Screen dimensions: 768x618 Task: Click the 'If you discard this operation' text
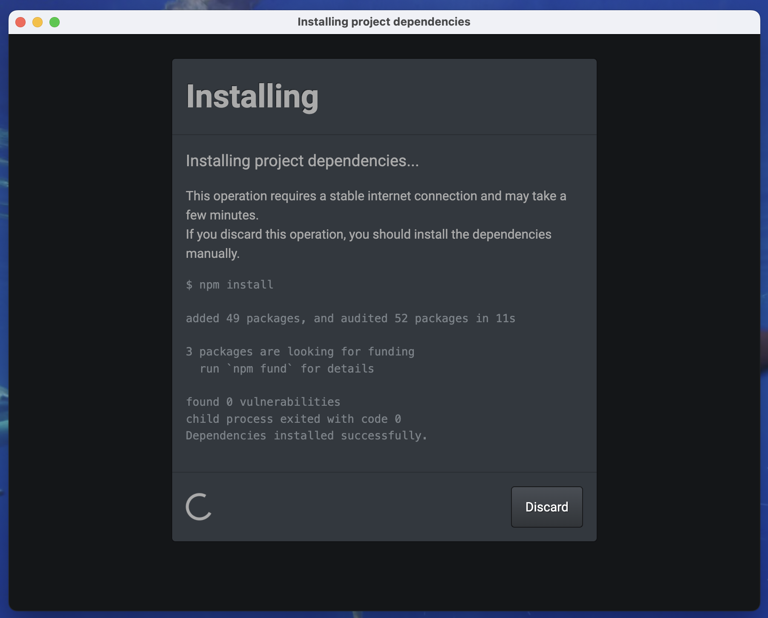(x=369, y=244)
